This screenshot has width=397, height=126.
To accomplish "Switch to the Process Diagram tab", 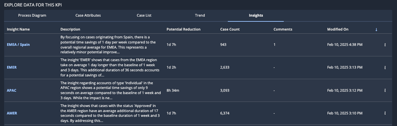I will [x=32, y=16].
